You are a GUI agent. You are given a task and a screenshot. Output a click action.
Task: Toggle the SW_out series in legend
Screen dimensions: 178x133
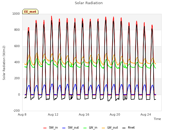pos(70,128)
